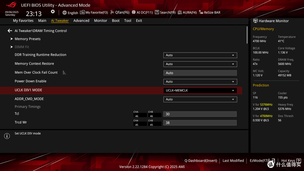The image size is (304, 171).
Task: Click the 41°C temperature value
Action: [281, 41]
